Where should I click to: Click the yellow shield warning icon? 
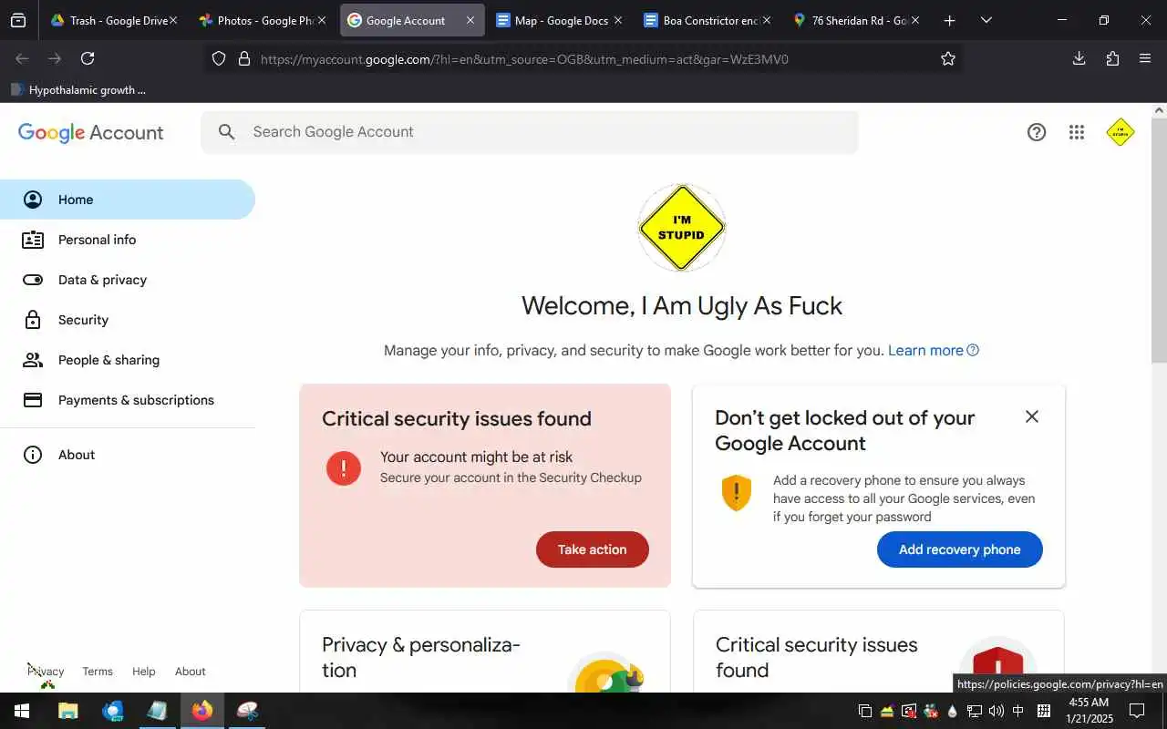coord(737,493)
